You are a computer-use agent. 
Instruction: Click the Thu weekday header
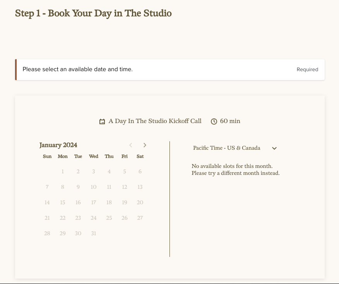coord(109,156)
